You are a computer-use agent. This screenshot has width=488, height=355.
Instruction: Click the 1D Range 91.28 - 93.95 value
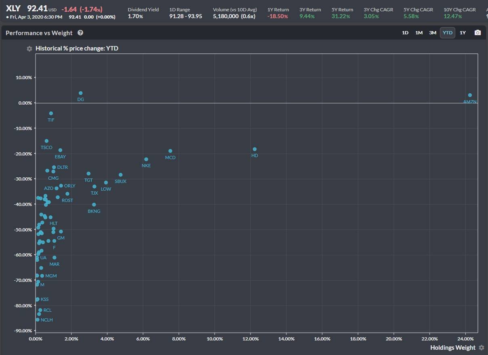coord(185,17)
